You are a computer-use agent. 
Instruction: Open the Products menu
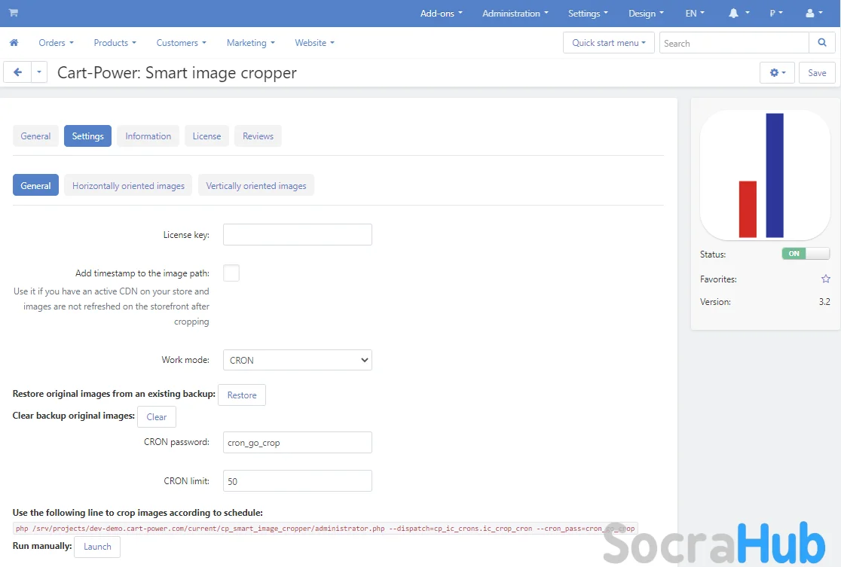[x=115, y=43]
